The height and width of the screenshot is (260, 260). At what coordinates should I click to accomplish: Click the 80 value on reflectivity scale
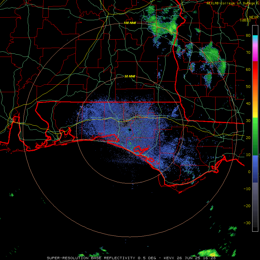click(x=248, y=35)
